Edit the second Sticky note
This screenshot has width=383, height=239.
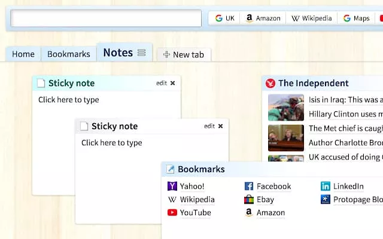click(209, 126)
